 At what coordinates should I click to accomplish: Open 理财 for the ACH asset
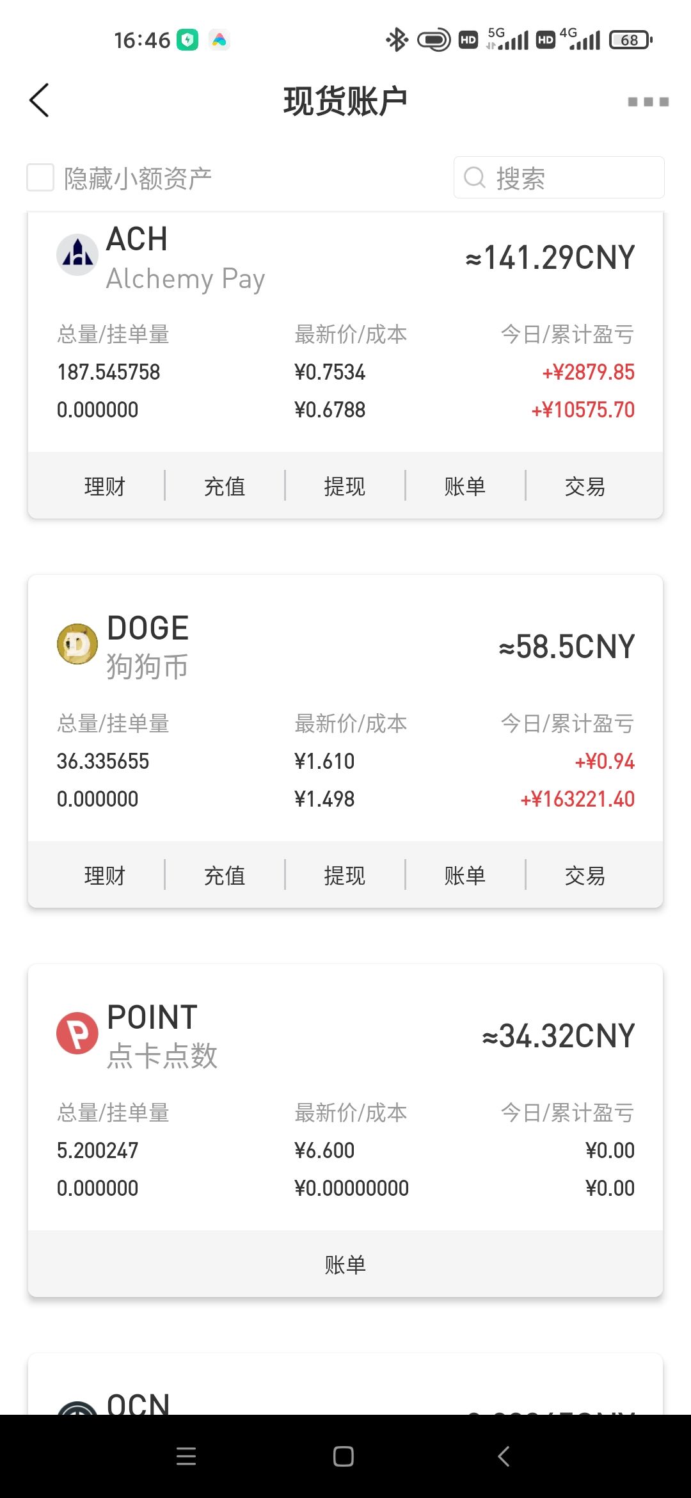105,486
